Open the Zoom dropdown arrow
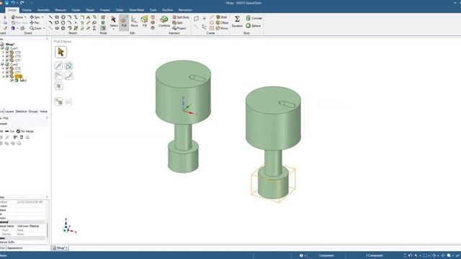The height and width of the screenshot is (259, 461). click(44, 28)
